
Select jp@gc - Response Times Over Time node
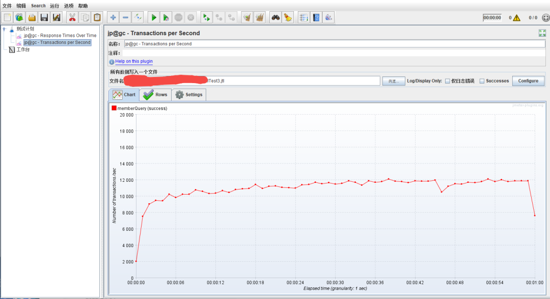click(60, 36)
